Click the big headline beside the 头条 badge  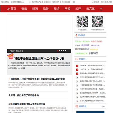tap(39, 58)
